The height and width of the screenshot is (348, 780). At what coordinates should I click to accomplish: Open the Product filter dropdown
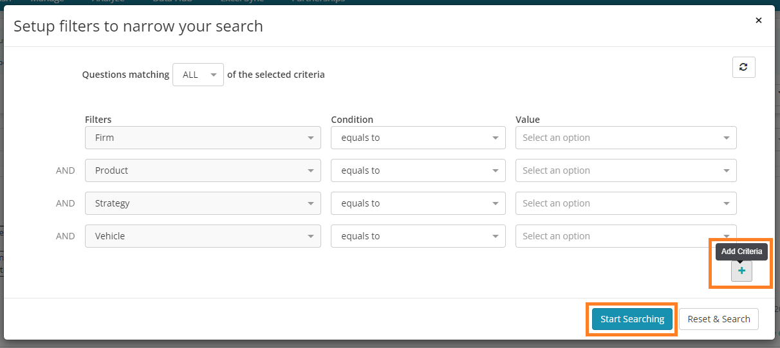point(203,170)
